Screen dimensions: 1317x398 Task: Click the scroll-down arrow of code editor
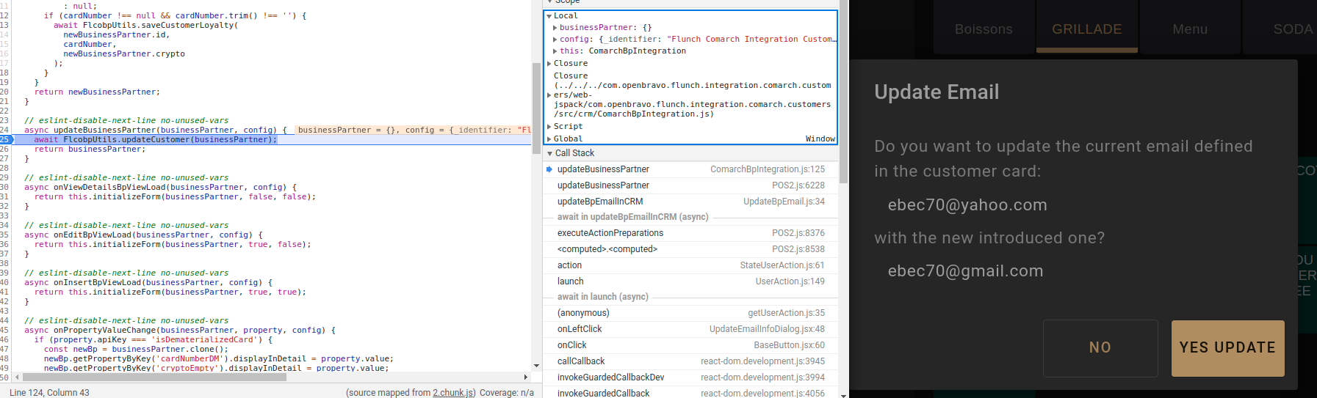[536, 365]
